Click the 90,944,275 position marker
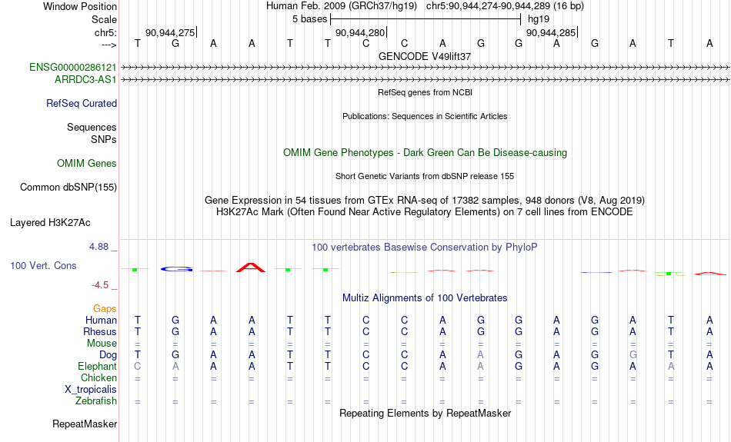The image size is (731, 442). [171, 32]
